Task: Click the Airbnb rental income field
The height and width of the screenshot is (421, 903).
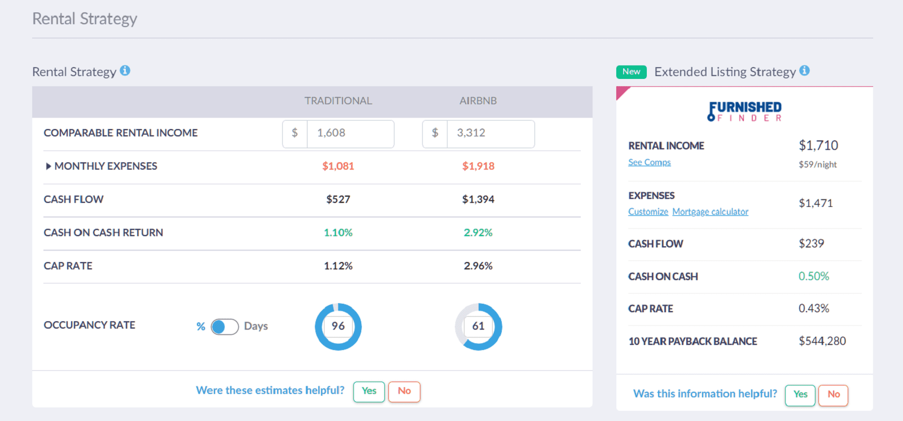Action: [x=490, y=134]
